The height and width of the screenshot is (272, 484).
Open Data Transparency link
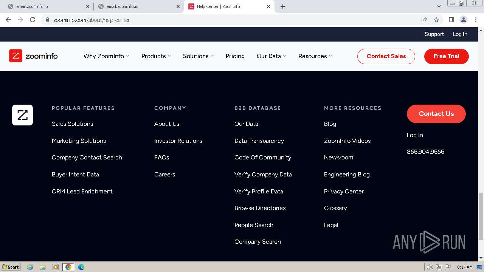[259, 141]
